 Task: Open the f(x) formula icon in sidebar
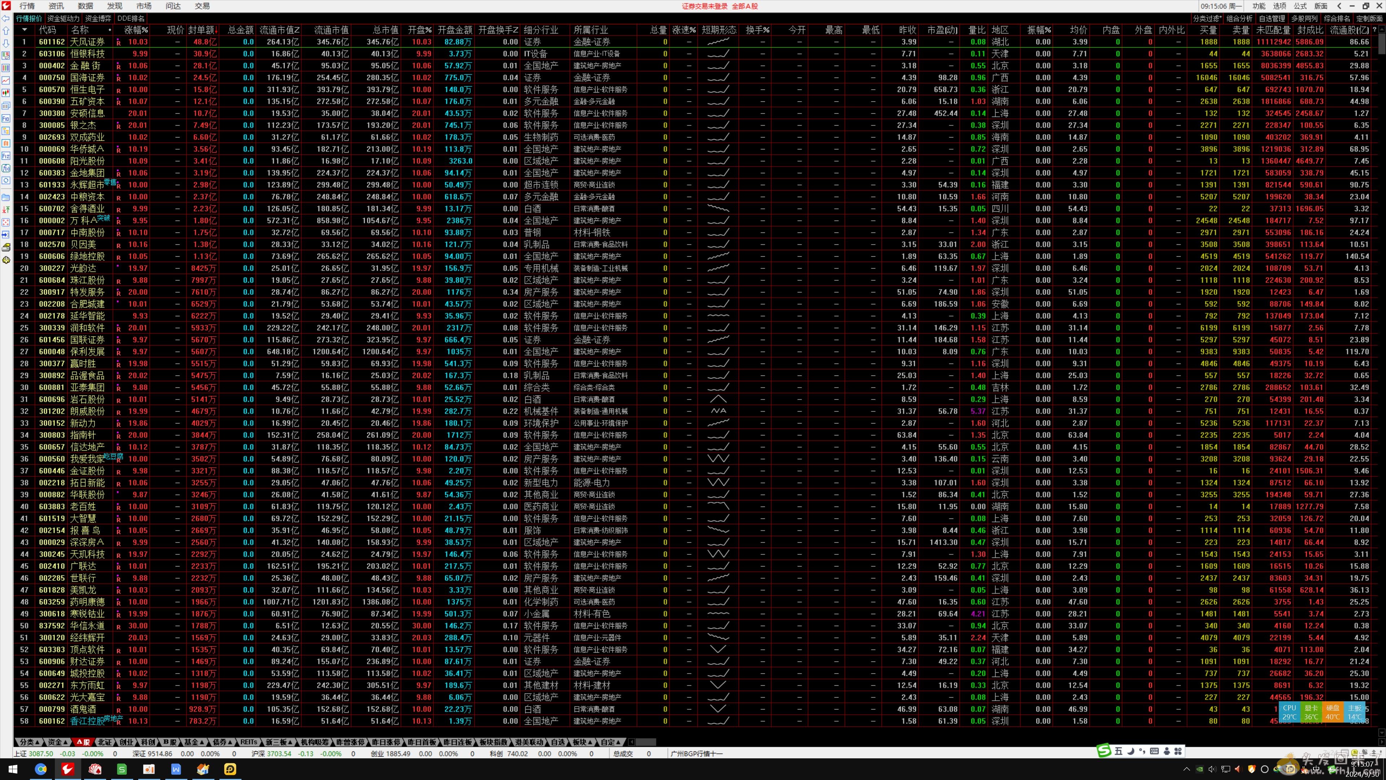pos(6,168)
